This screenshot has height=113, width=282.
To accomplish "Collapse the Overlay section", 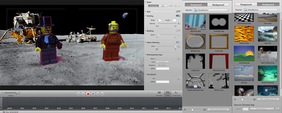I will tap(145, 16).
